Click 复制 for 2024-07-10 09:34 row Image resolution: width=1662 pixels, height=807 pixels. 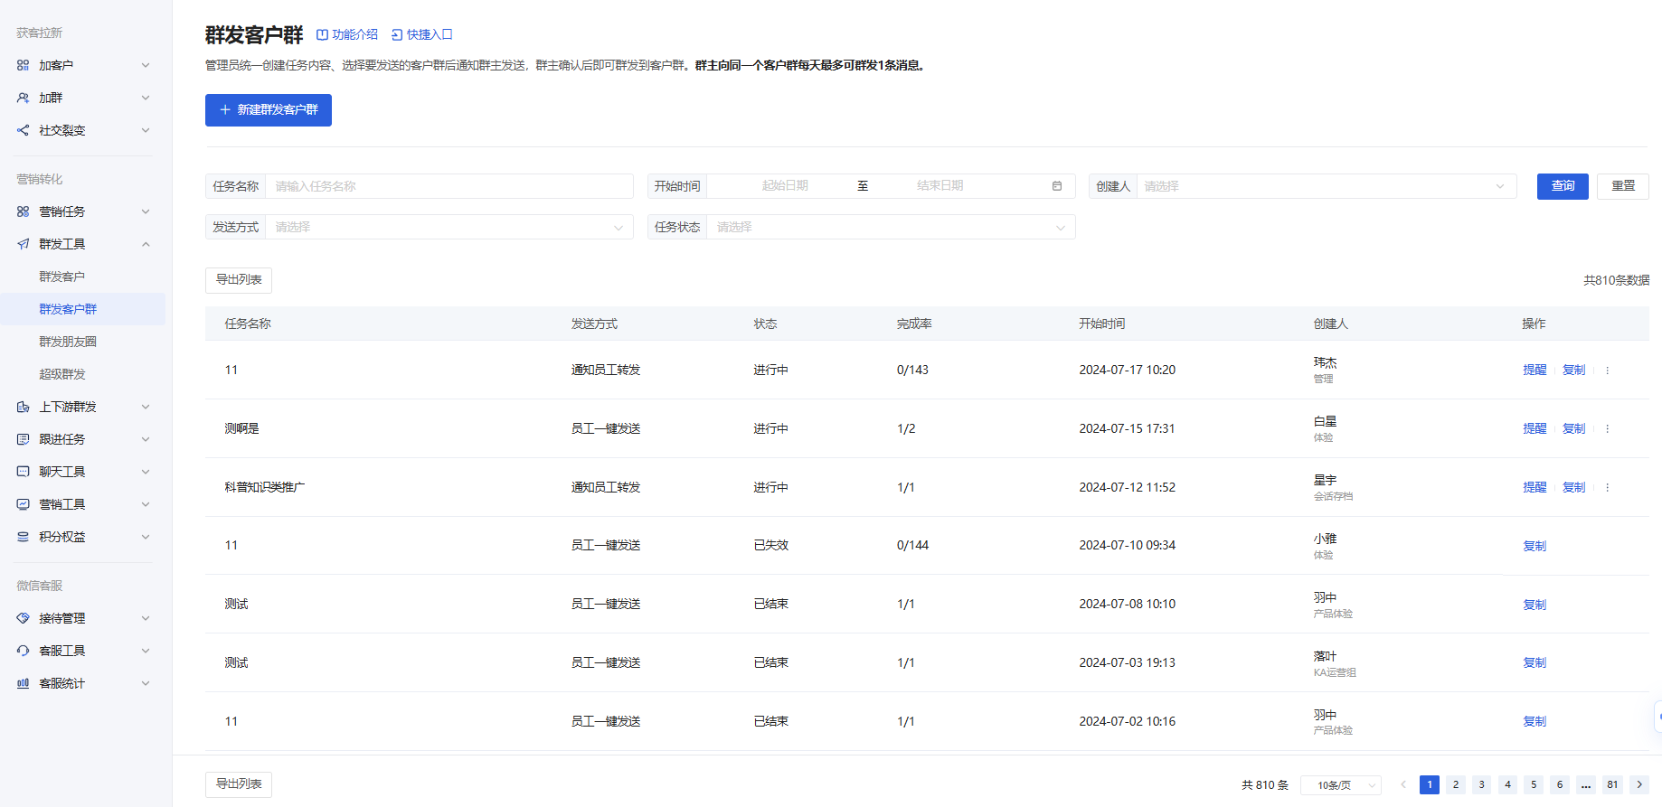1535,546
